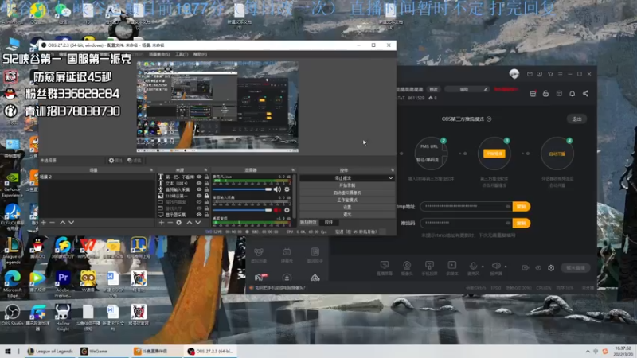Pop out the controls dock panel
Image resolution: width=637 pixels, height=358 pixels.
pyautogui.click(x=392, y=170)
